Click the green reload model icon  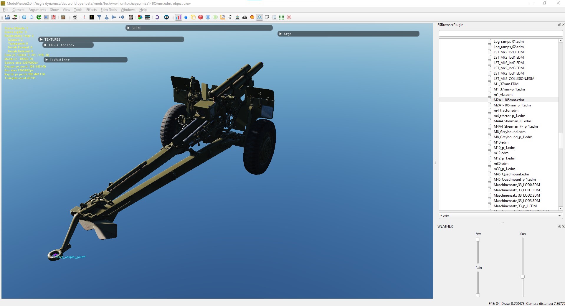click(39, 17)
